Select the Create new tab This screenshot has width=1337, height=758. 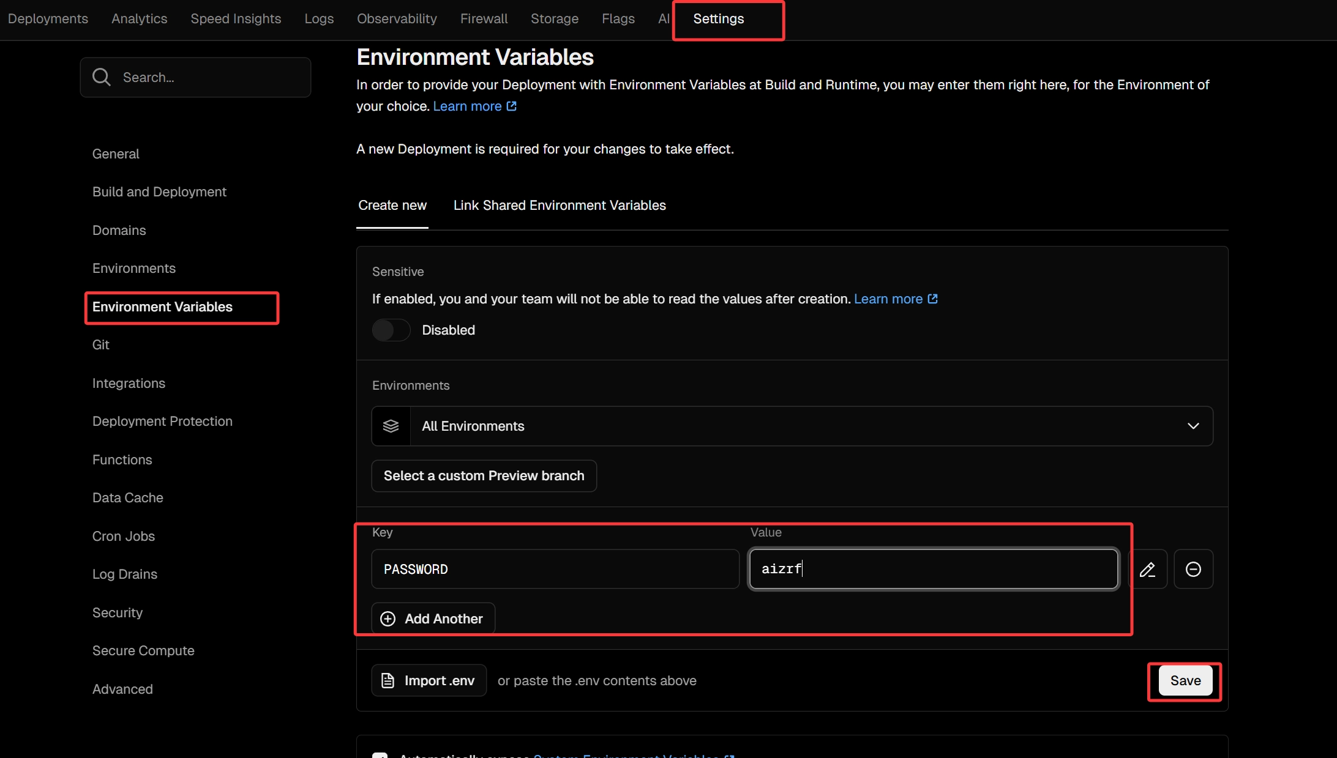pyautogui.click(x=392, y=206)
